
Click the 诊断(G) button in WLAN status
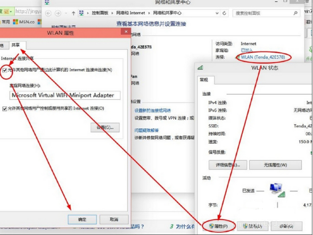(x=286, y=226)
